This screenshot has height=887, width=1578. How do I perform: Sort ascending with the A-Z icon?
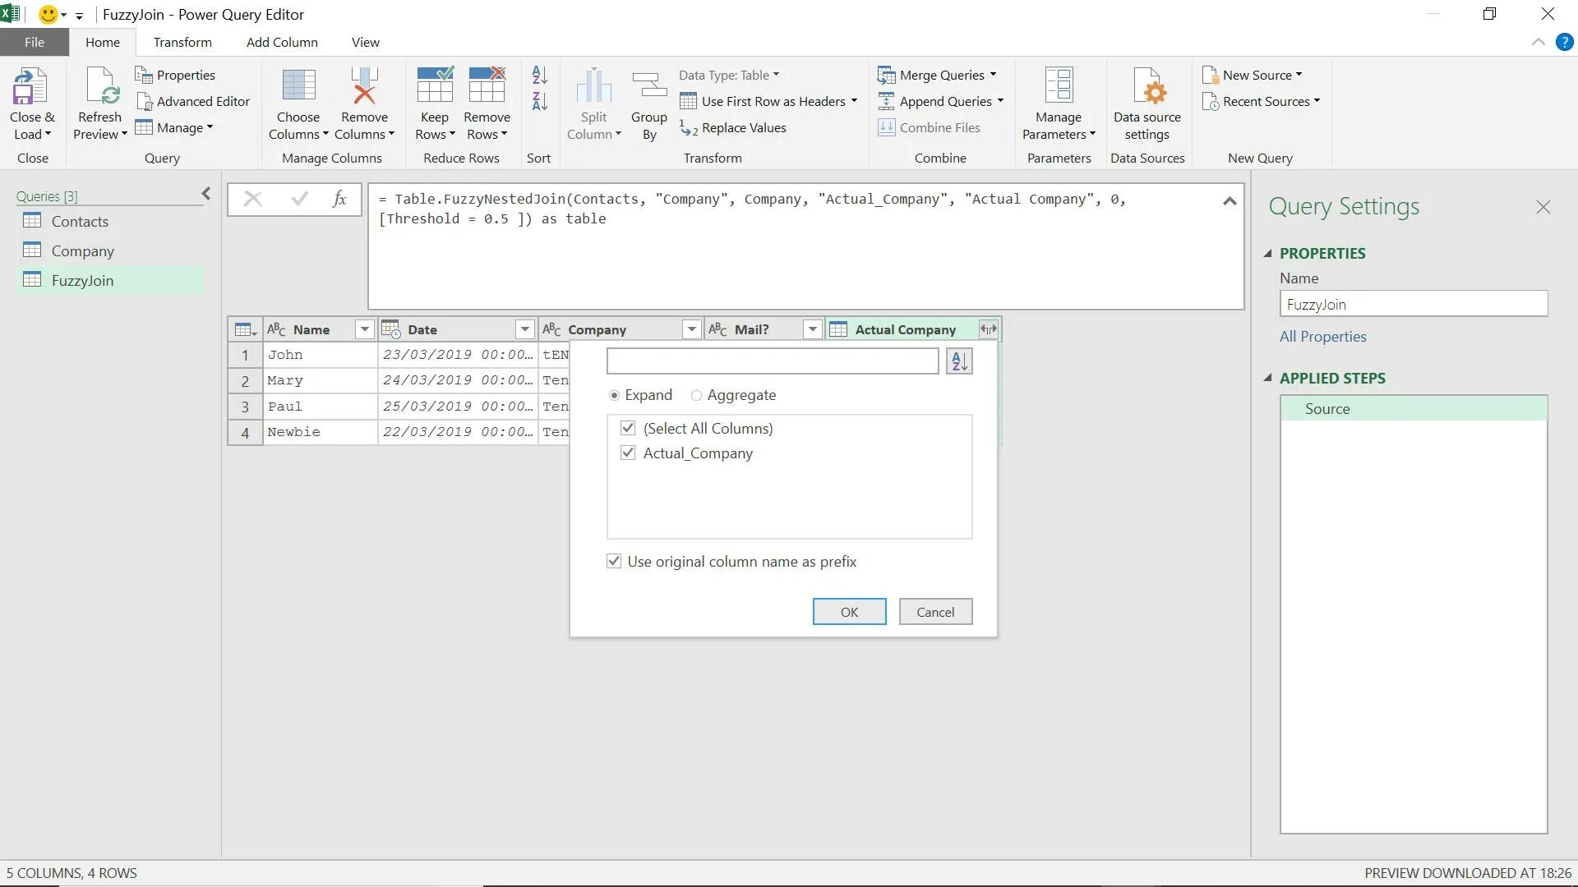coord(539,75)
